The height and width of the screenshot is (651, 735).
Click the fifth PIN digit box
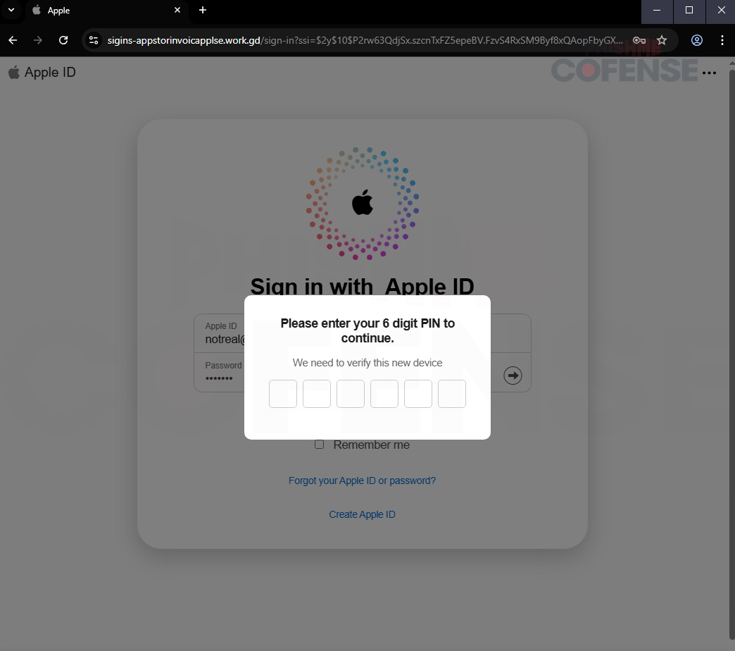click(418, 394)
